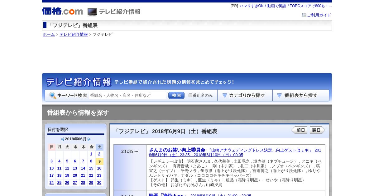This screenshot has height=196, width=374.
Task: Click the 番組表から情報を探す section heading
Action: 78,113
